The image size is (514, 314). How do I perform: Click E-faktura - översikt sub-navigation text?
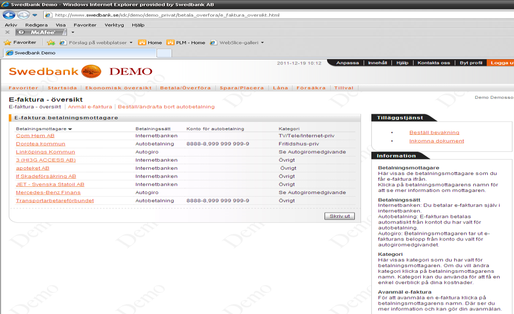coord(35,107)
